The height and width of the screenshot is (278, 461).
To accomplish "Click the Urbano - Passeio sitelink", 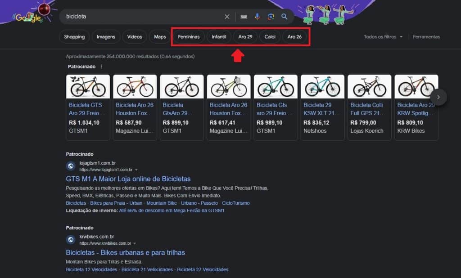I will [199, 203].
